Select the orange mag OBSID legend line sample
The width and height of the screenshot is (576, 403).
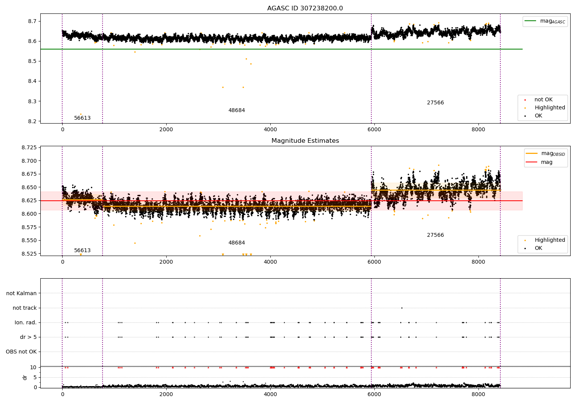tap(532, 154)
